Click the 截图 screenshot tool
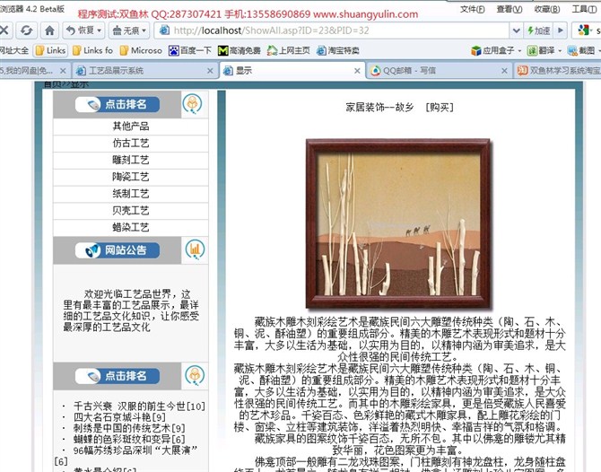The width and height of the screenshot is (601, 472). pyautogui.click(x=581, y=50)
